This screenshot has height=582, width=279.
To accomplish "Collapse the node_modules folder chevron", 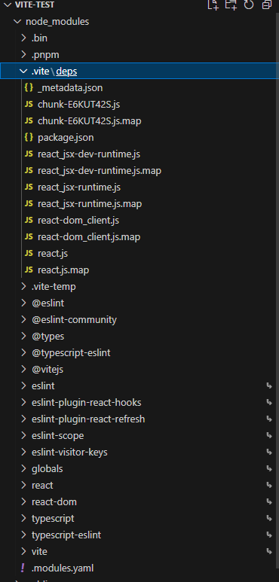I will (17, 22).
